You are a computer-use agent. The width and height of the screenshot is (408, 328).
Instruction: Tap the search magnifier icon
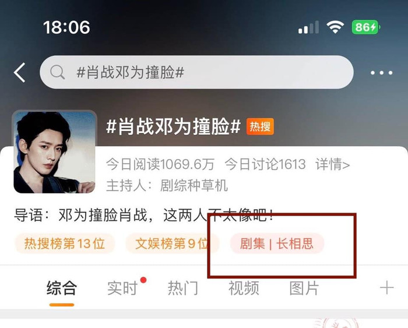click(x=57, y=72)
